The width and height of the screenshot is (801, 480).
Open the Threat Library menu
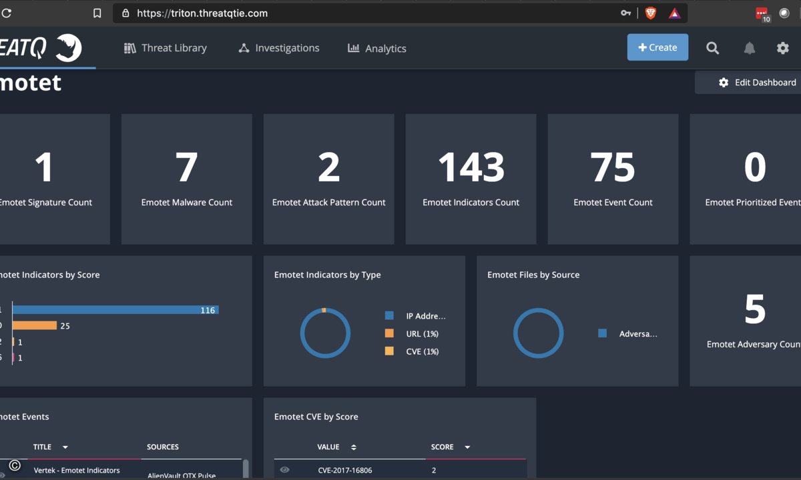coord(165,48)
